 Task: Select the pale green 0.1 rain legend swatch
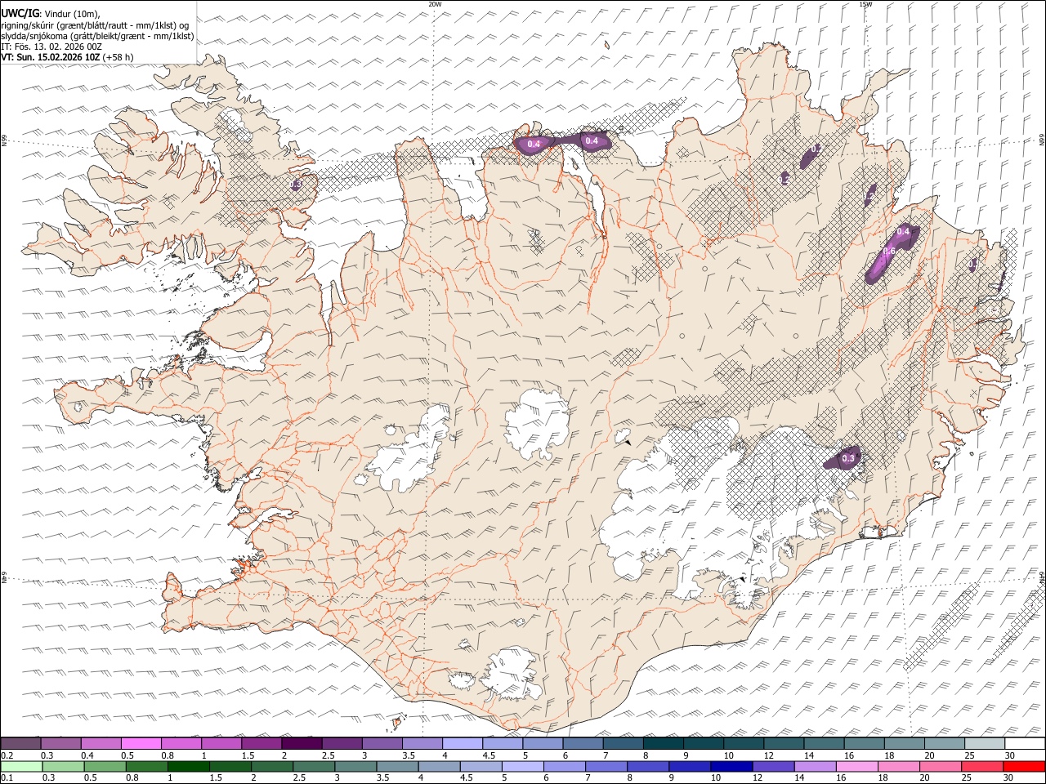click(x=21, y=767)
